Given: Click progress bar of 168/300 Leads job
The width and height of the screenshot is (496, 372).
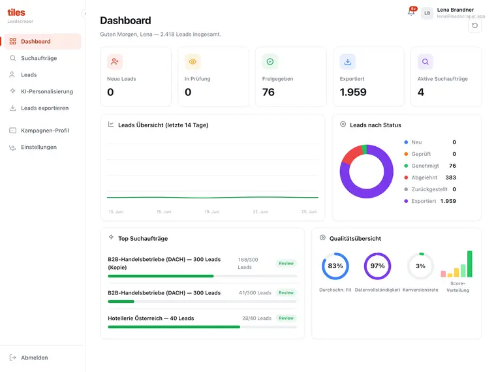Looking at the screenshot, I should (x=202, y=276).
